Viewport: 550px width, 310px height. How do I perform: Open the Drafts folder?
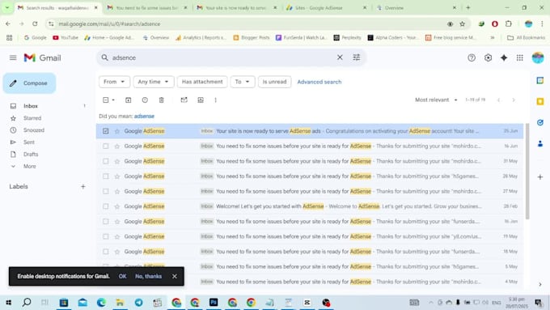tap(31, 154)
